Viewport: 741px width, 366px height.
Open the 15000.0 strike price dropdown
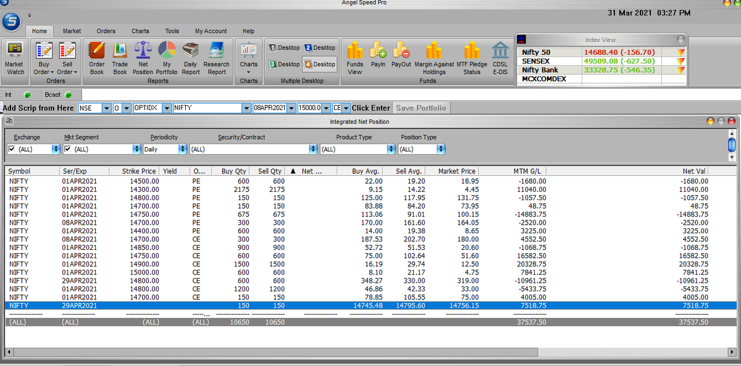(x=326, y=108)
